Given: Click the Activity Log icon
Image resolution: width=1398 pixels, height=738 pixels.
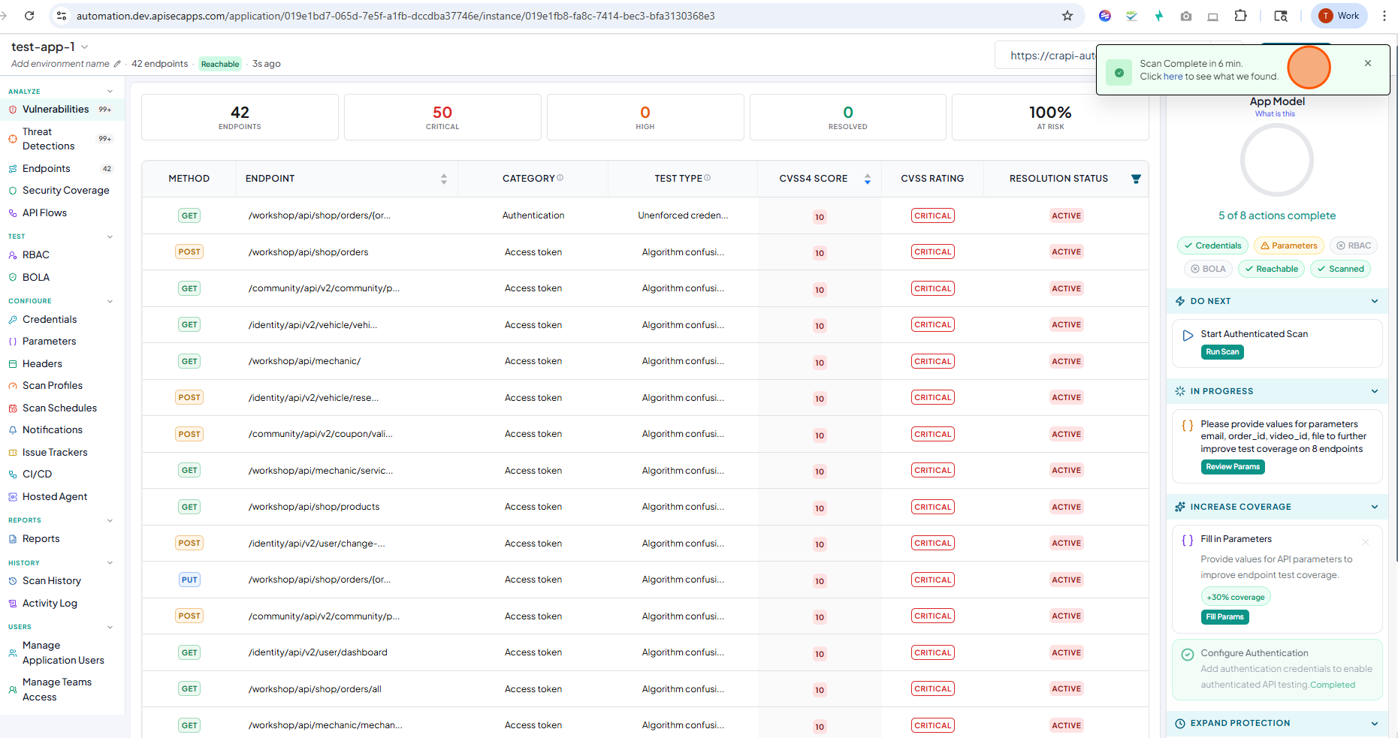Looking at the screenshot, I should [x=13, y=604].
